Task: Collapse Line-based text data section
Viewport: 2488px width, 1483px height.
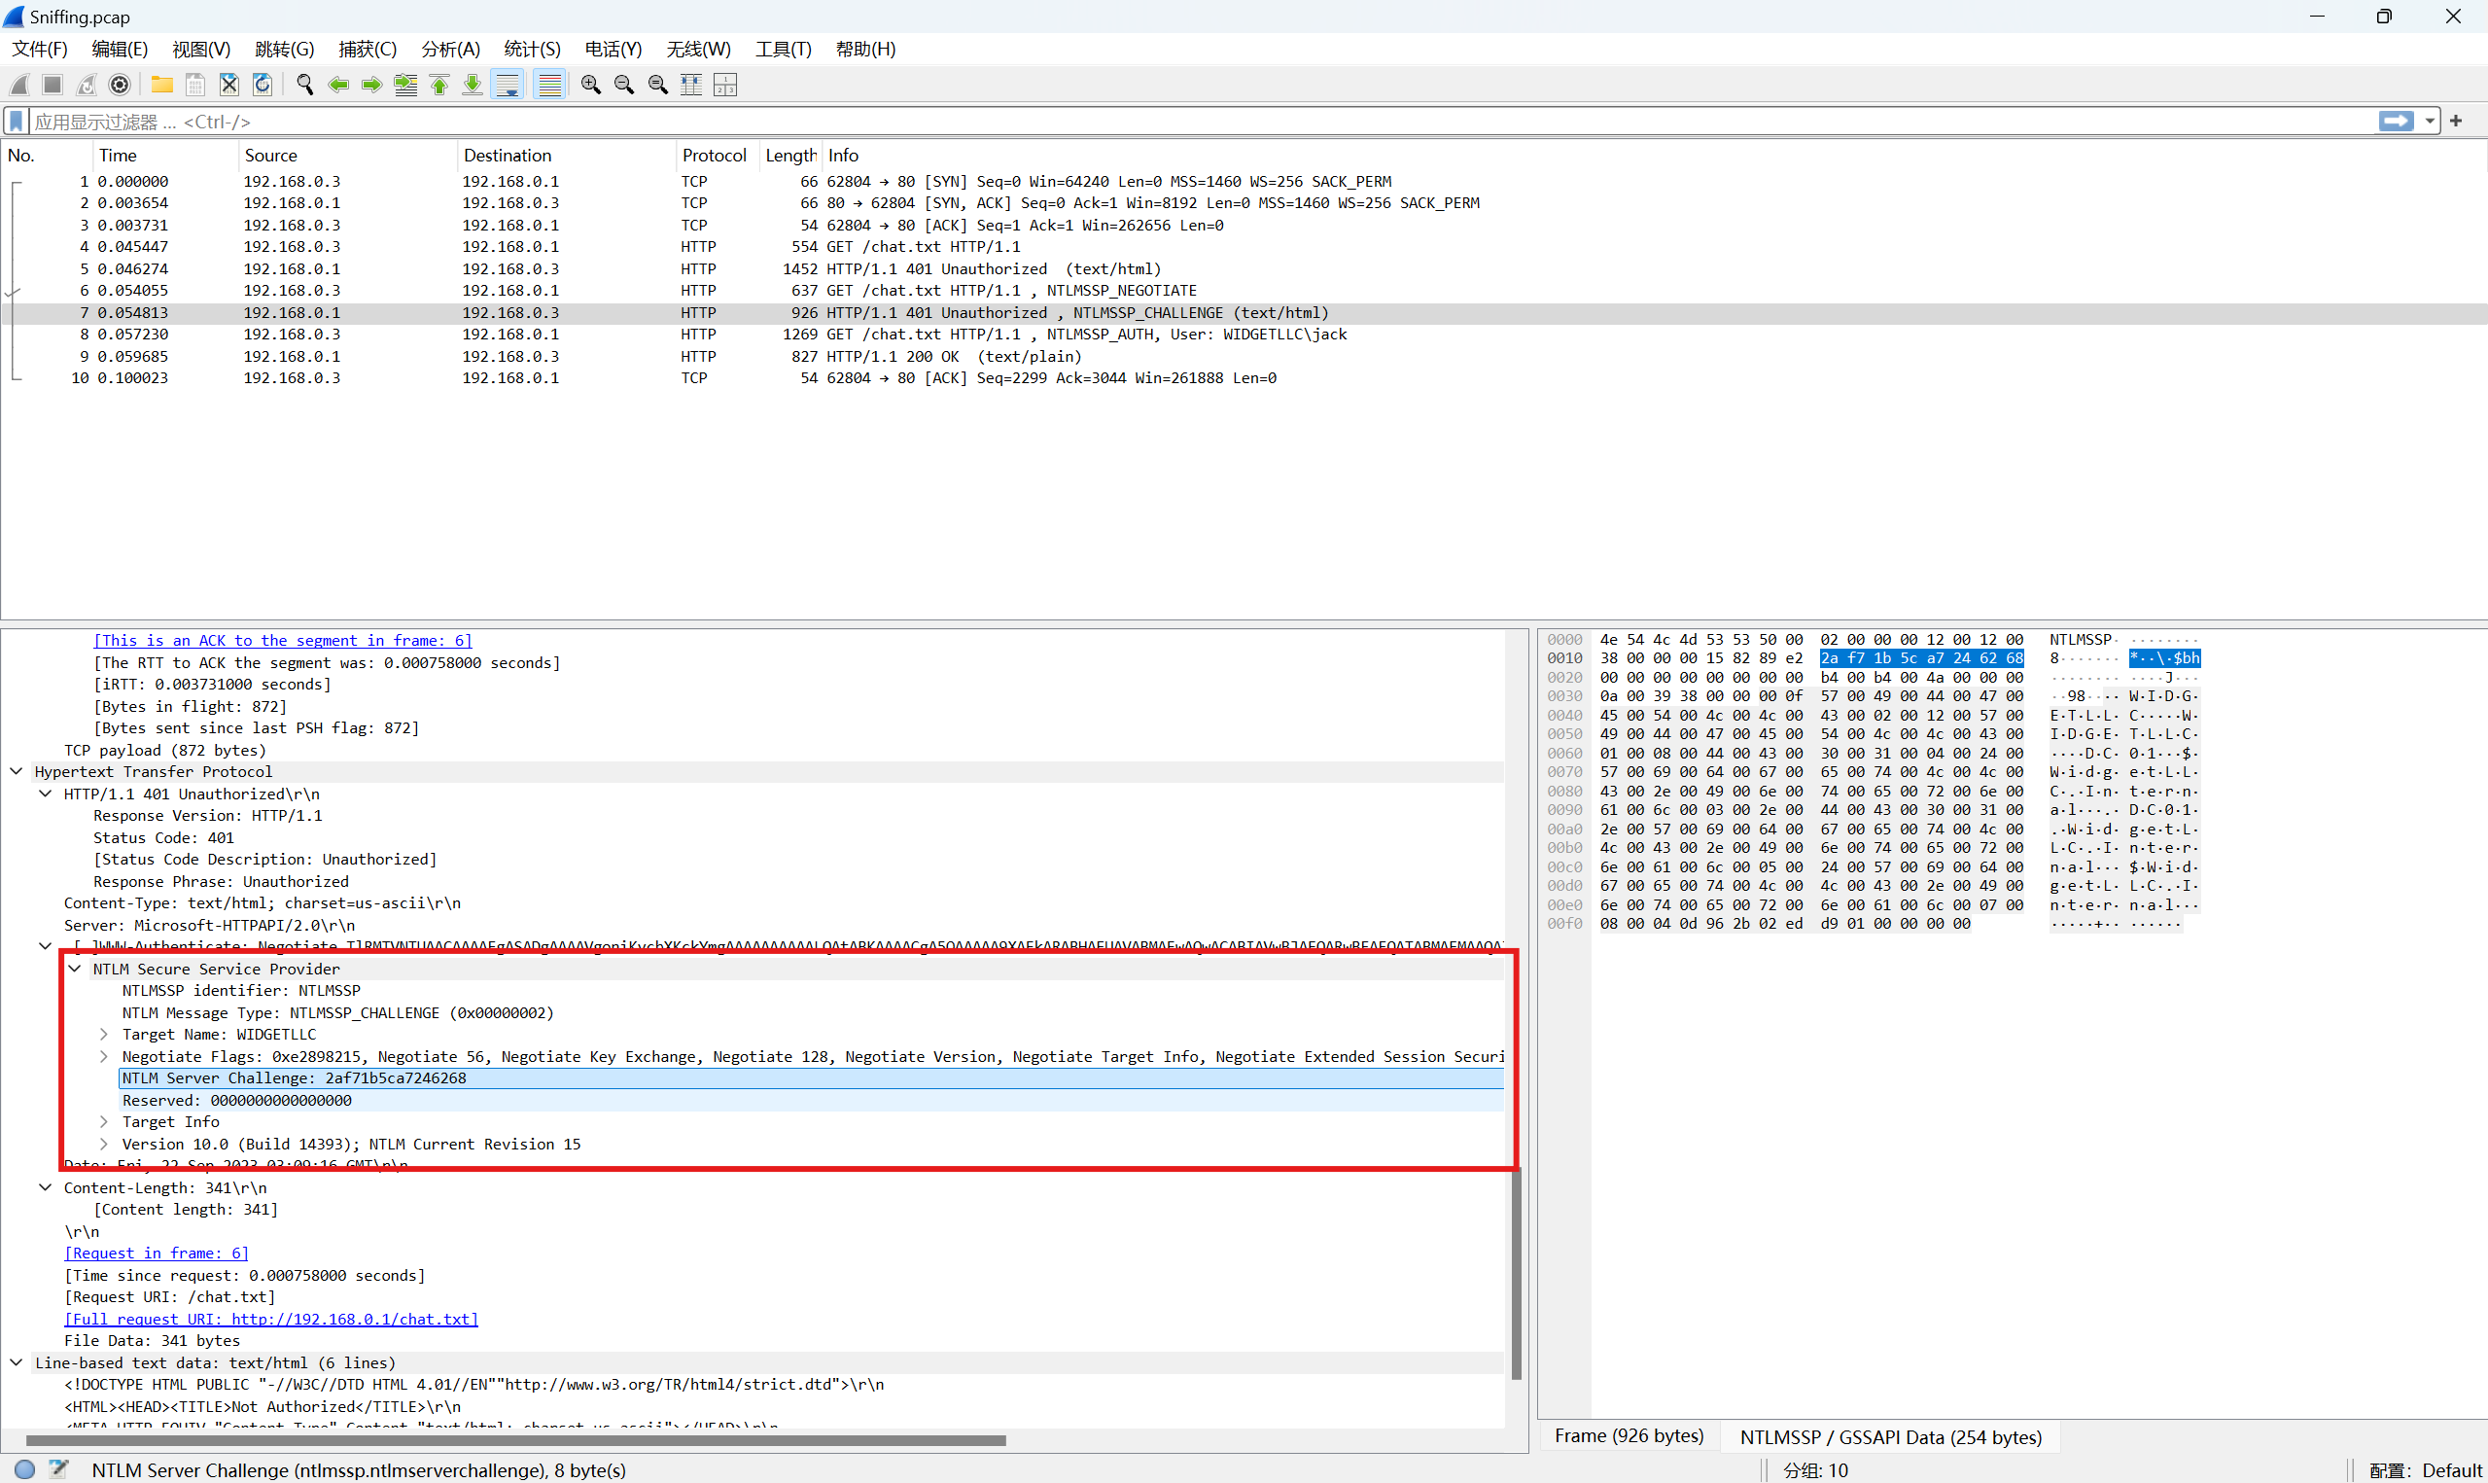Action: click(17, 1362)
